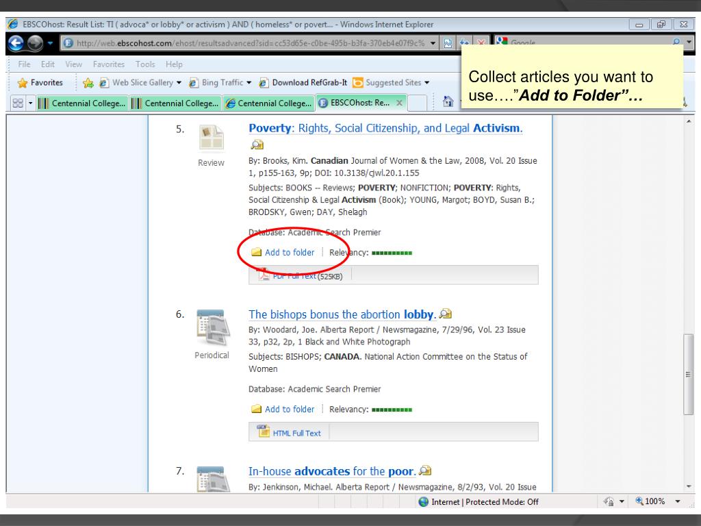Go back using the browser Back arrow
Screen dimensions: 701x526
(x=16, y=43)
